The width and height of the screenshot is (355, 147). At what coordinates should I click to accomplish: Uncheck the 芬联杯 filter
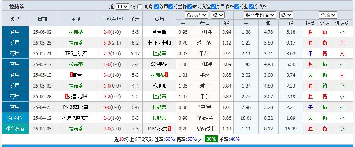251,7
